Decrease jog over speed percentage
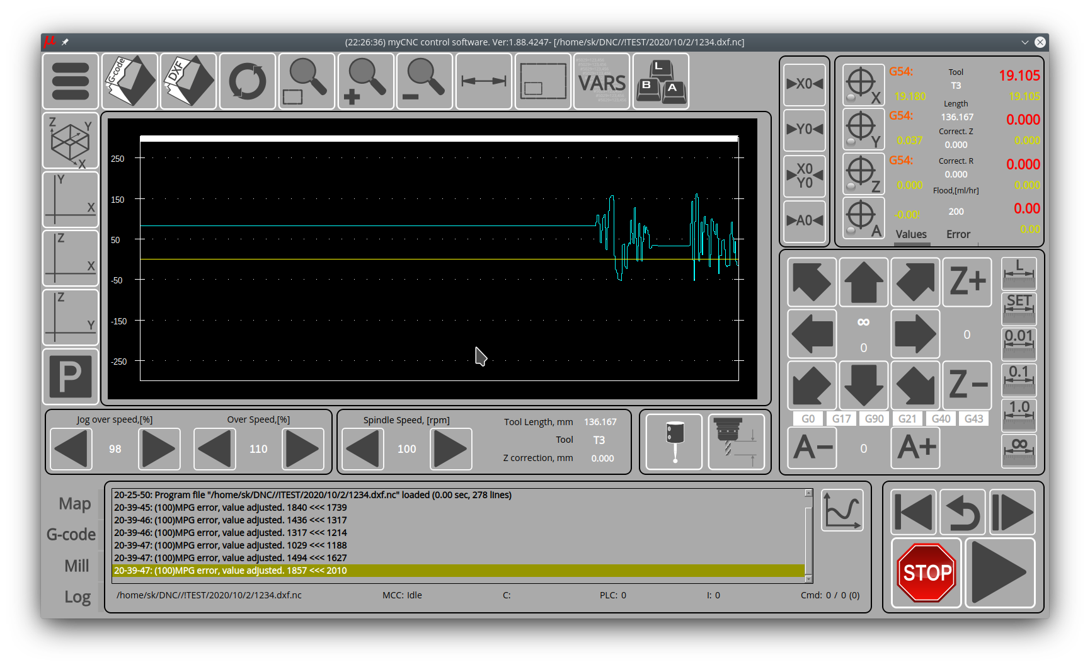Viewport: 1090px width, 667px height. (x=71, y=449)
